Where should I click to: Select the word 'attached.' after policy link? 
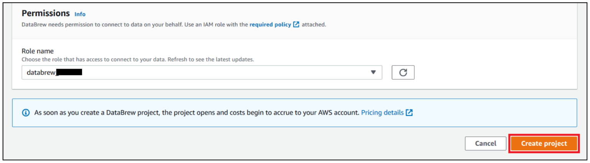click(314, 24)
